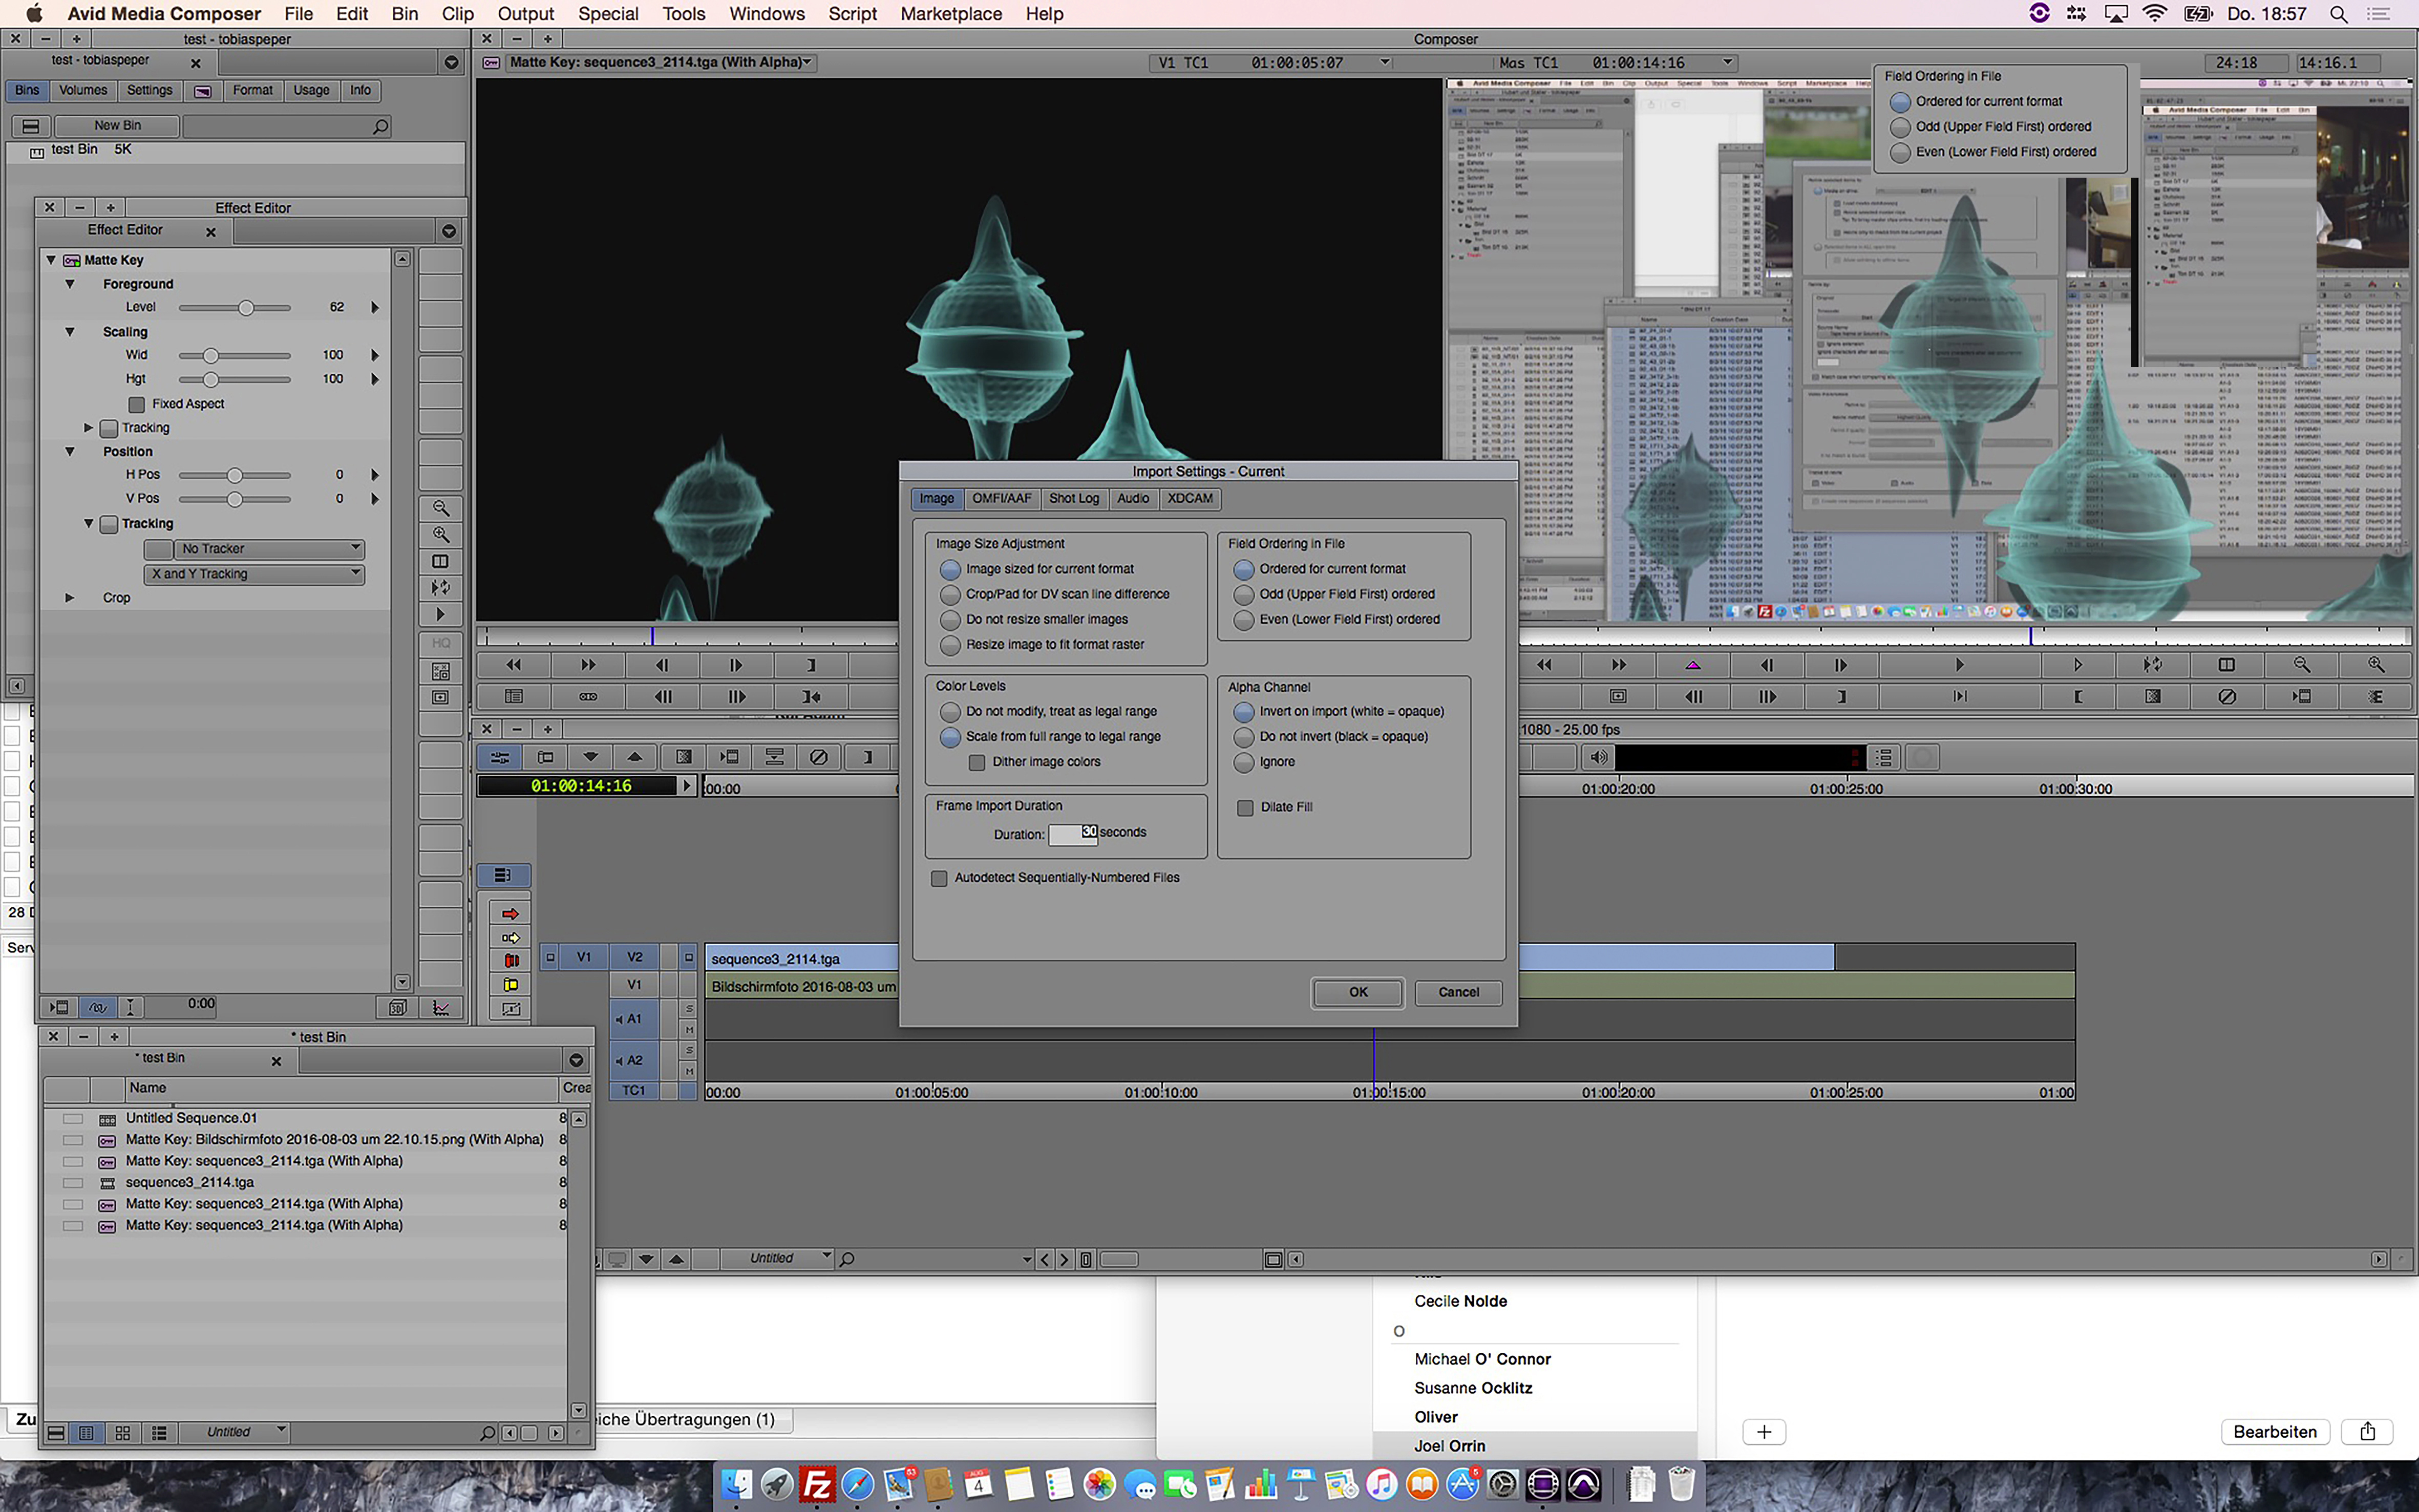The image size is (2419, 1512).
Task: Enable Autodetect Sequentially-Numbered Files
Action: (x=939, y=879)
